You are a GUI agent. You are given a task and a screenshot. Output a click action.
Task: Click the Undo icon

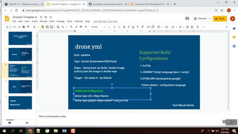click(x=15, y=27)
